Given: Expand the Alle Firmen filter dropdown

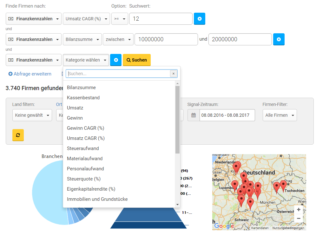Looking at the screenshot, I should 280,115.
